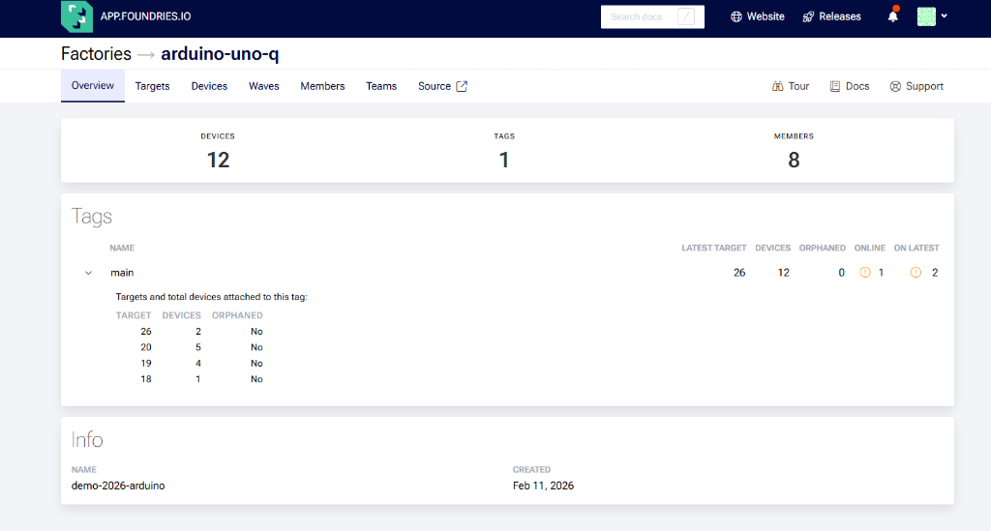Click the rocket icon next to Releases
The width and height of the screenshot is (991, 531).
pyautogui.click(x=808, y=17)
